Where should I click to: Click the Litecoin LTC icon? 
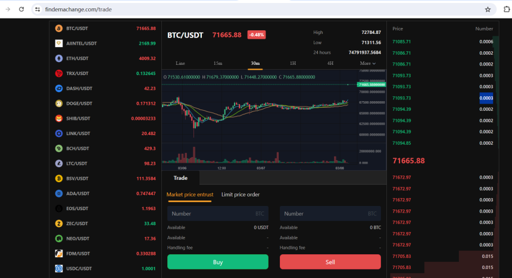(x=59, y=163)
